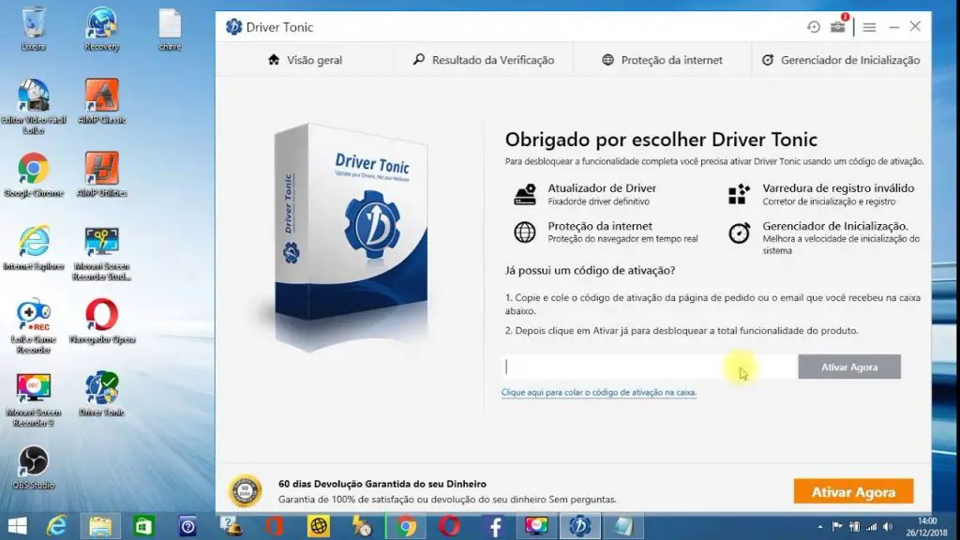Screen dimensions: 960x540
Task: Open Facebook app from the taskbar
Action: pos(493,526)
